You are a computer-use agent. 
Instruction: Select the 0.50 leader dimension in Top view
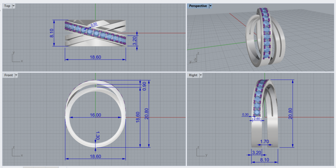click(x=94, y=25)
